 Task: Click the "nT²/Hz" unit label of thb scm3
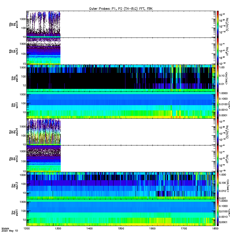[x=227, y=51]
